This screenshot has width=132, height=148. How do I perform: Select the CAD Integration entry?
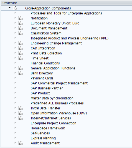point(43,48)
